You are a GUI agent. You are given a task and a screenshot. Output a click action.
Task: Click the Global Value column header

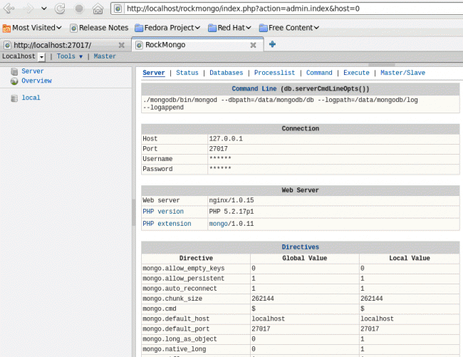pyautogui.click(x=304, y=259)
